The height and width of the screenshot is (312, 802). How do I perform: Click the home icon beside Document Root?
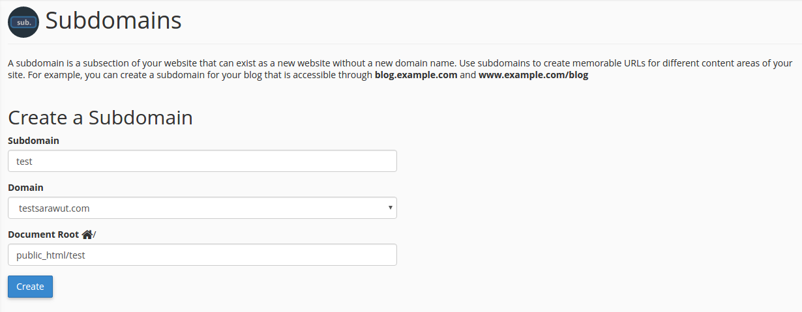pos(87,234)
